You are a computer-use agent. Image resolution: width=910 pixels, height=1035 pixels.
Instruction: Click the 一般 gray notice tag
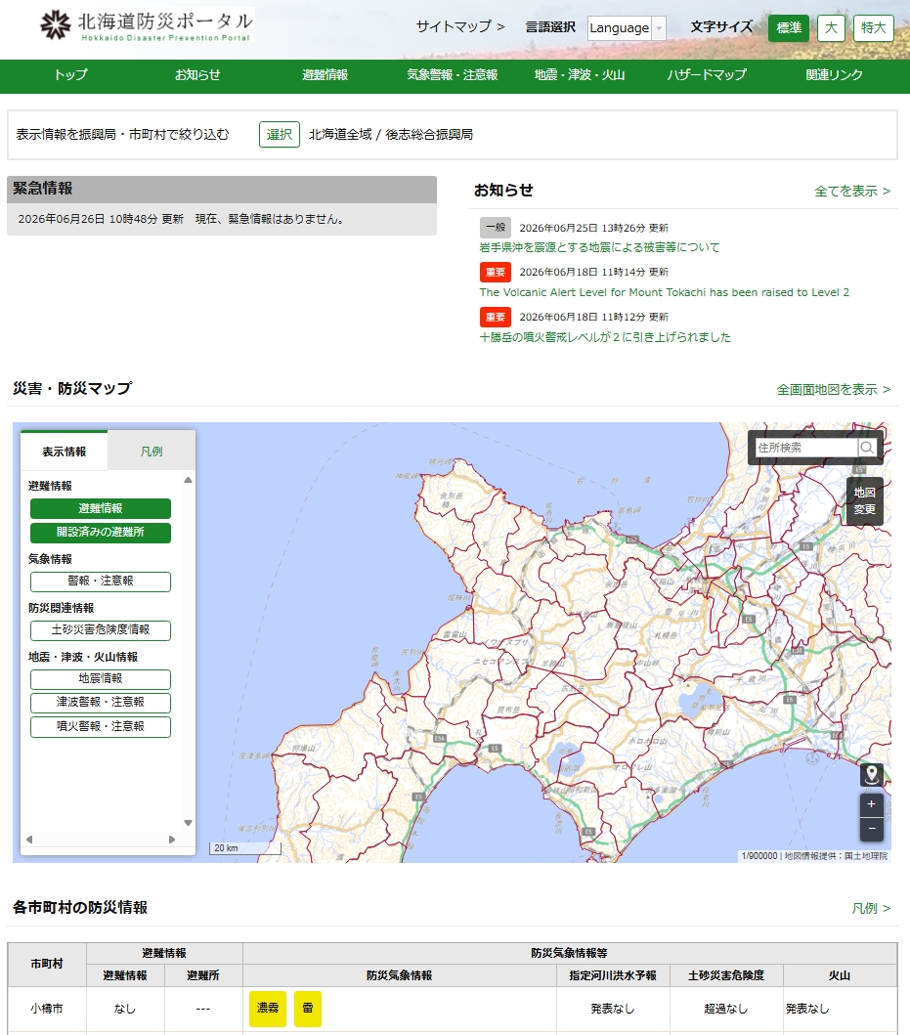tap(496, 227)
